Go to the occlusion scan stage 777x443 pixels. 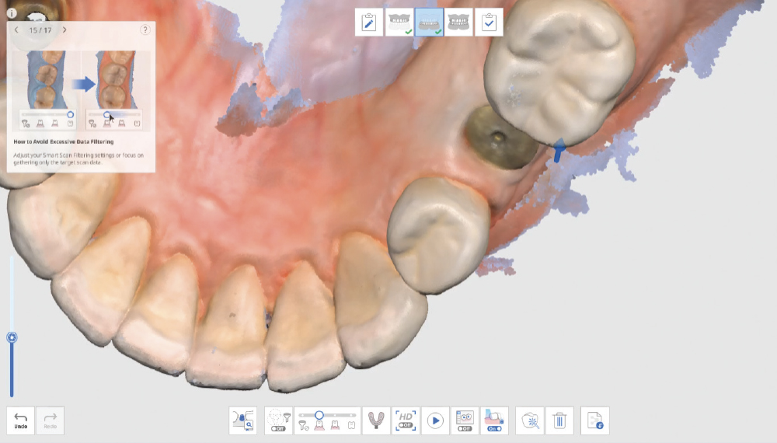point(458,22)
